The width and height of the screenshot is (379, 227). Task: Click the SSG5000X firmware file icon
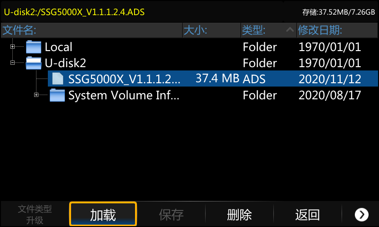(x=58, y=79)
